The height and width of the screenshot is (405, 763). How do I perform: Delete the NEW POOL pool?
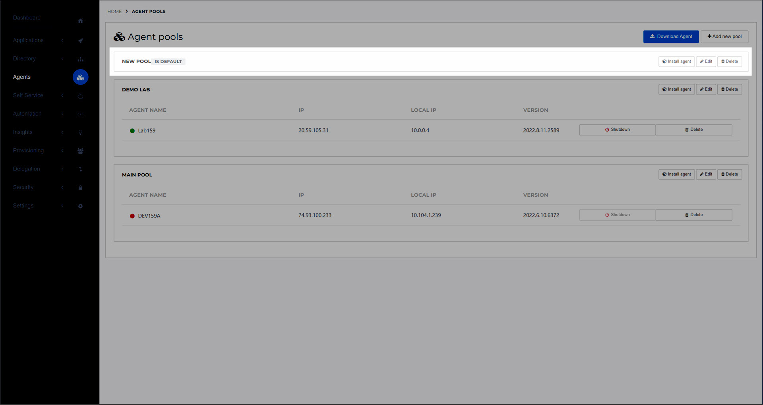(x=729, y=62)
